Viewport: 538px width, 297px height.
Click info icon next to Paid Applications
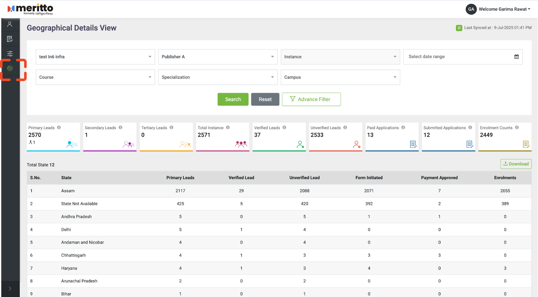(403, 128)
